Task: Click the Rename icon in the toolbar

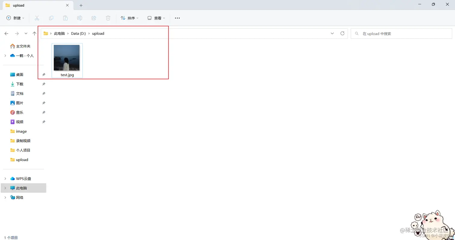Action: (79, 18)
